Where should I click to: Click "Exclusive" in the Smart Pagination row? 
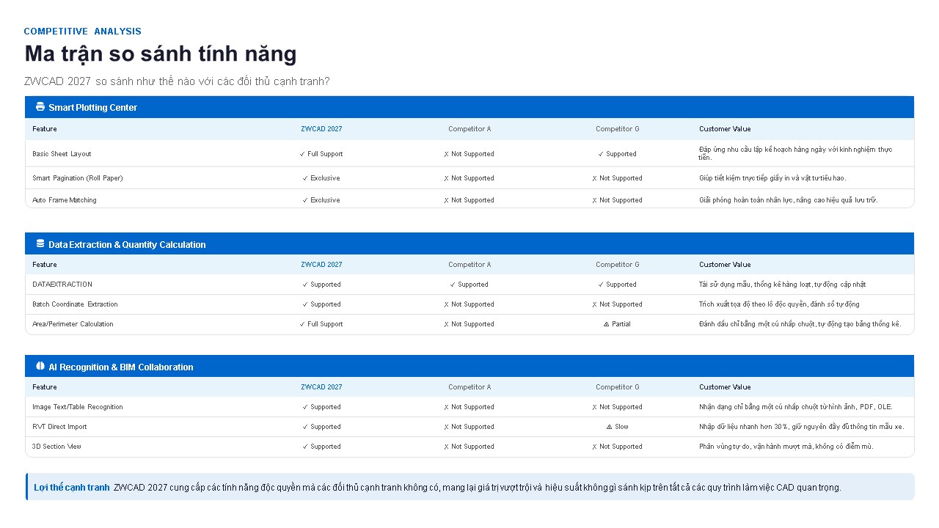point(321,178)
